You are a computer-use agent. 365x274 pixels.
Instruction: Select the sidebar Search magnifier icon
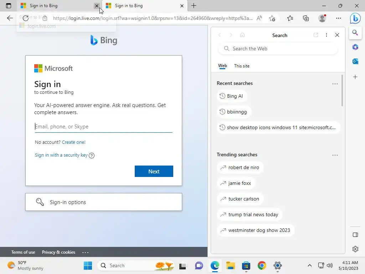click(355, 32)
